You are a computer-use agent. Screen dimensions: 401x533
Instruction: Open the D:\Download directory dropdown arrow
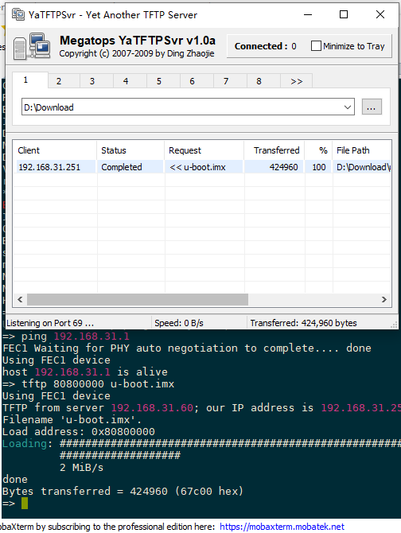tap(348, 107)
